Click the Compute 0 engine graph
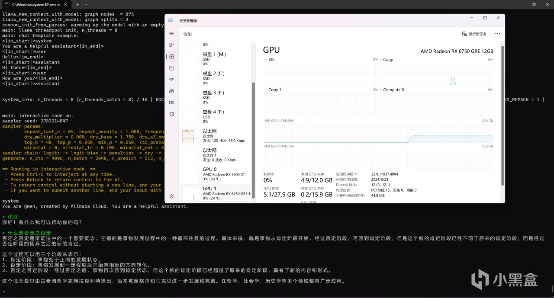Screen dimensions: 554x298 [x=436, y=104]
